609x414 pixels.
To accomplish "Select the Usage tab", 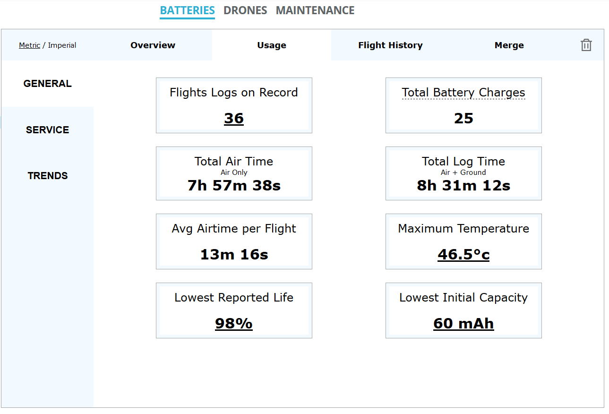I will pos(272,45).
